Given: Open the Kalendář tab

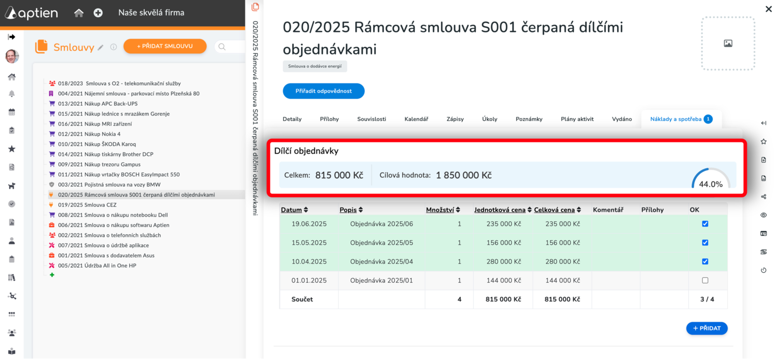Looking at the screenshot, I should pyautogui.click(x=416, y=119).
